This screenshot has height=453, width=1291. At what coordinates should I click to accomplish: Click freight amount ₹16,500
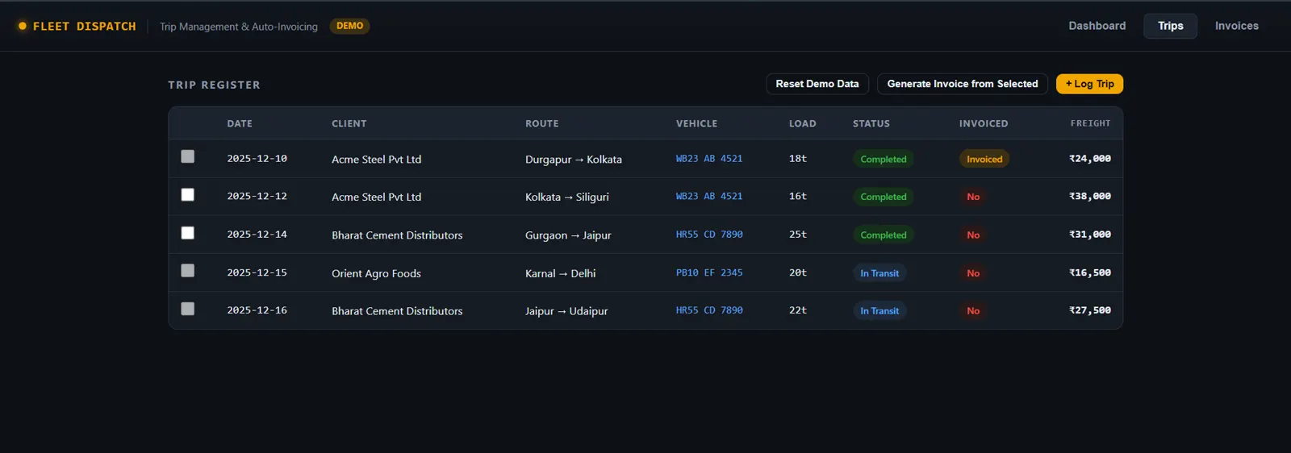[x=1090, y=272]
